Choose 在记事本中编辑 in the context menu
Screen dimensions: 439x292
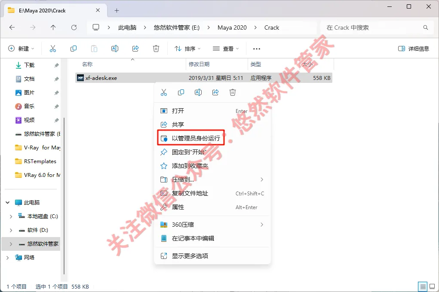[x=212, y=238]
